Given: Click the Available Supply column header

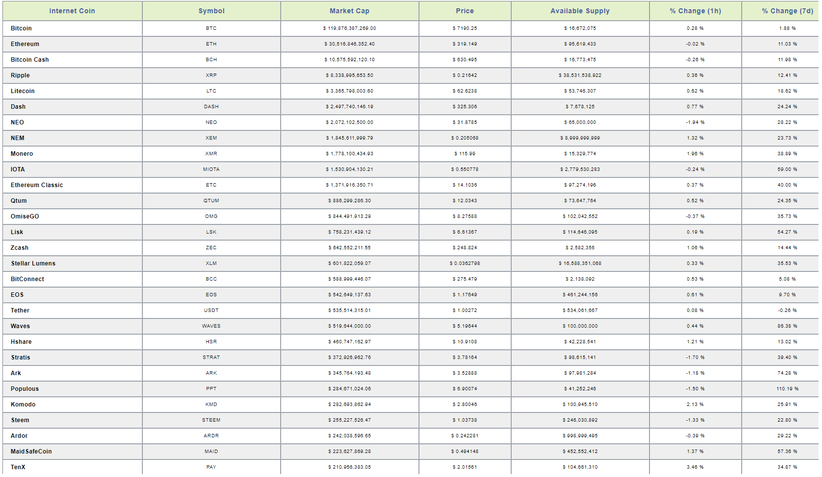Looking at the screenshot, I should [580, 11].
